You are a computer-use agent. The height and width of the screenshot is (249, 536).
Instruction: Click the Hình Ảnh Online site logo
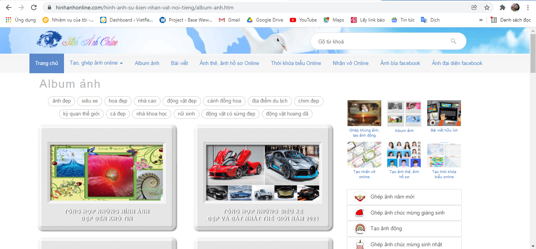[x=77, y=40]
